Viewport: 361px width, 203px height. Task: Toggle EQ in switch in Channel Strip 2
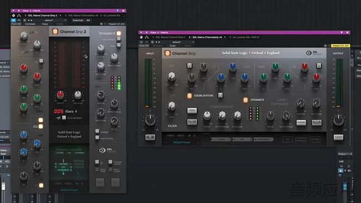click(x=41, y=126)
